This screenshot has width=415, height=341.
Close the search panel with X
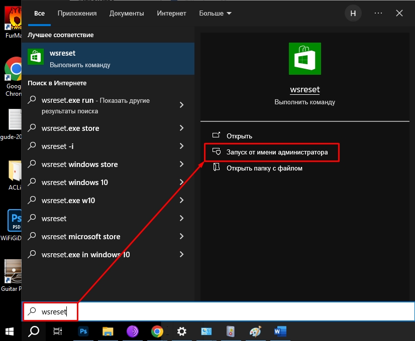coord(399,13)
